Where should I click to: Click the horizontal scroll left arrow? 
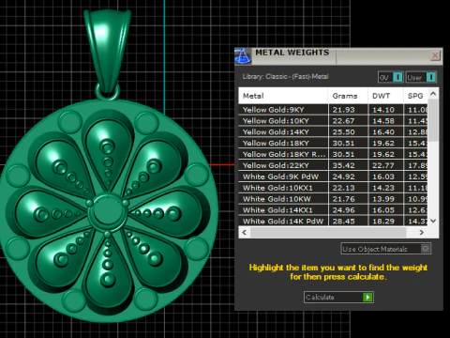tap(245, 232)
